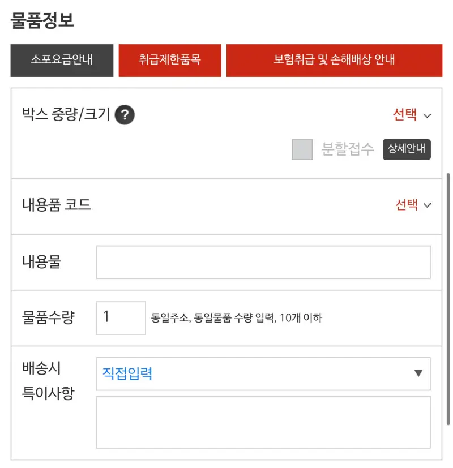The width and height of the screenshot is (453, 468).
Task: Click the chevron next to 박스 중량/크기 선택
Action: click(429, 115)
